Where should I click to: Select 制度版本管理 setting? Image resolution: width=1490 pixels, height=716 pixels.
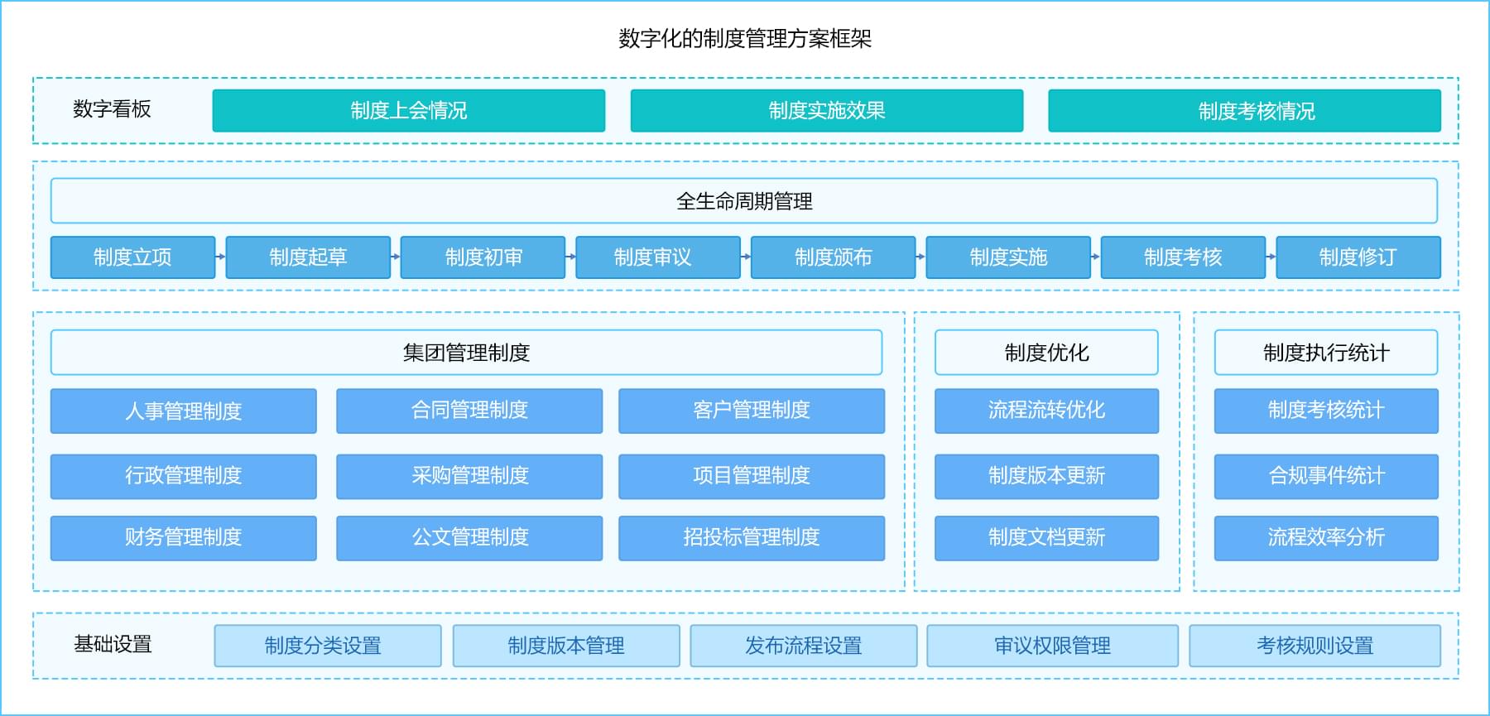point(566,646)
